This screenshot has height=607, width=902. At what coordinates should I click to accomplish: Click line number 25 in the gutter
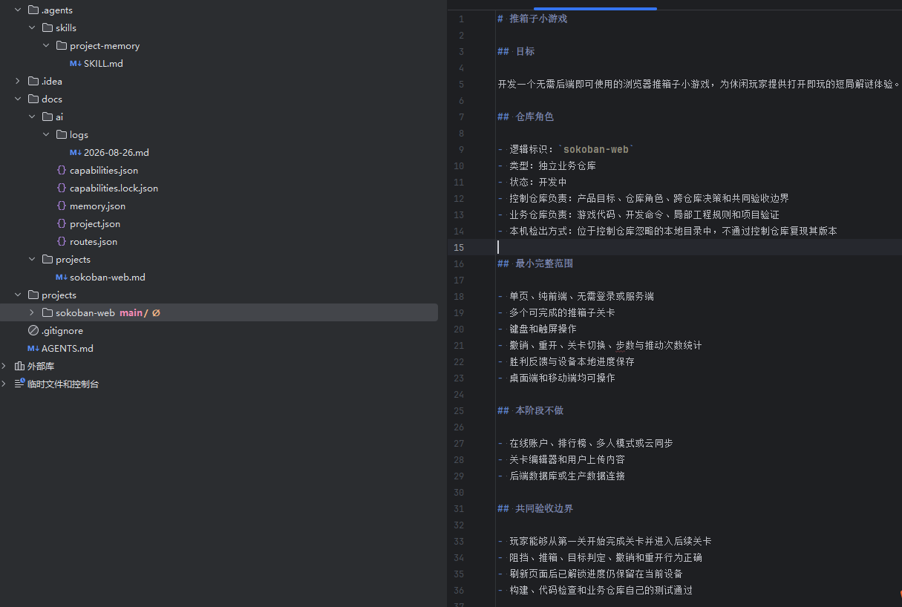[x=459, y=410]
